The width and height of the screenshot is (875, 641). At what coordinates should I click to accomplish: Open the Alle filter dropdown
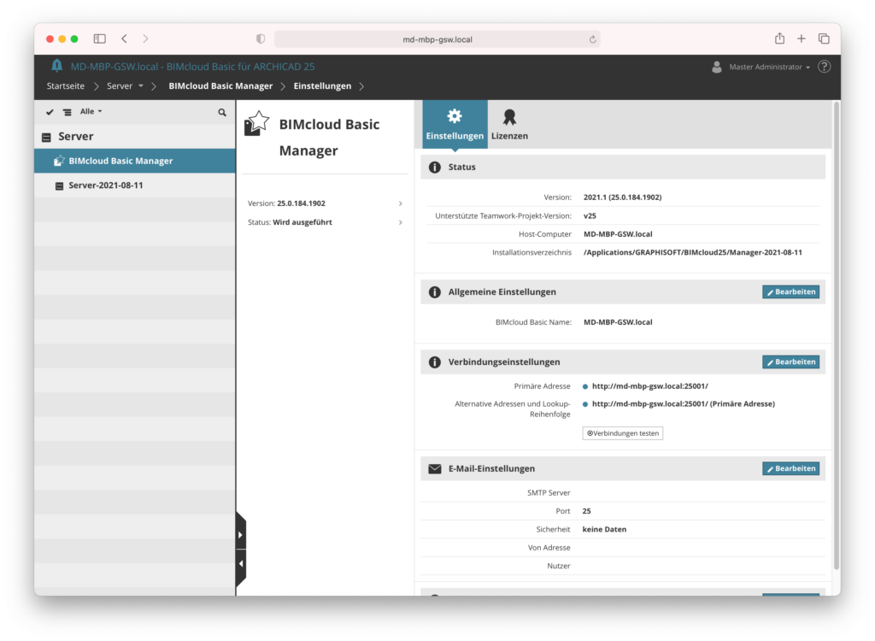pyautogui.click(x=91, y=111)
